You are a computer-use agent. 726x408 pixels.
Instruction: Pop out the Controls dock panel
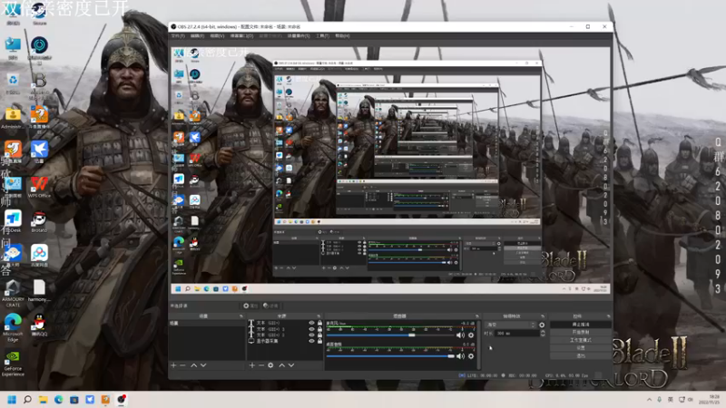pyautogui.click(x=608, y=316)
